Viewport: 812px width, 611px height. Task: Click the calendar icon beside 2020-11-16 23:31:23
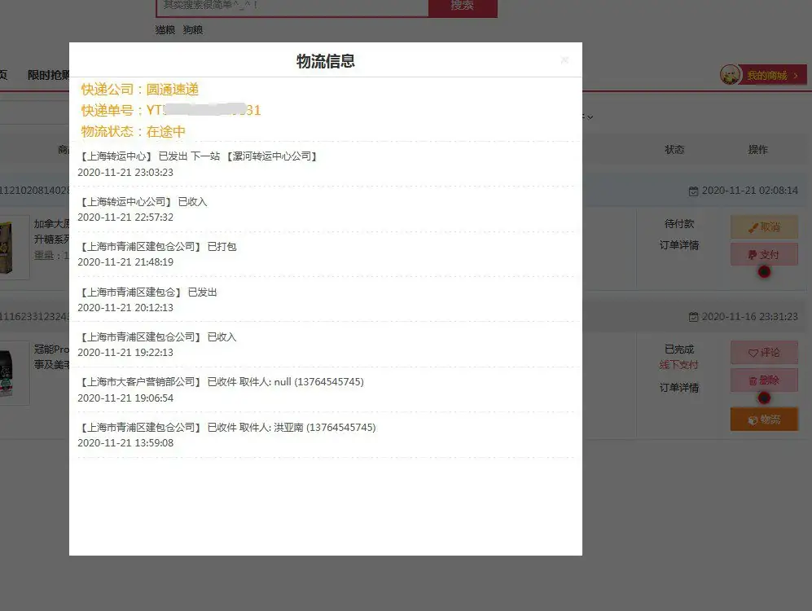pyautogui.click(x=692, y=316)
